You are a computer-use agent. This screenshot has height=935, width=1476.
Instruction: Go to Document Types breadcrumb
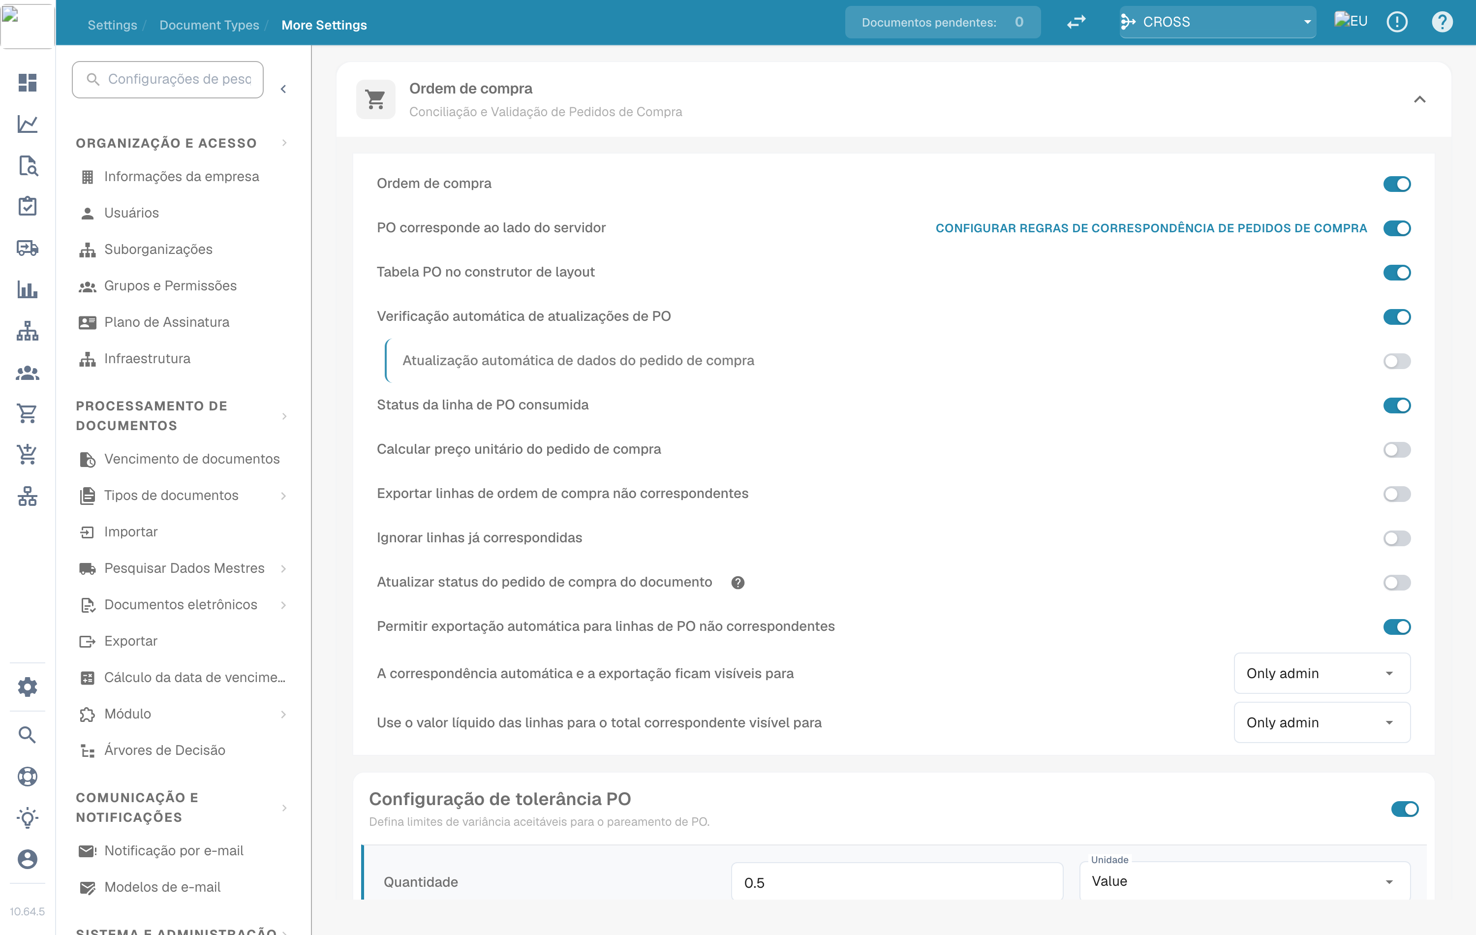(x=209, y=25)
